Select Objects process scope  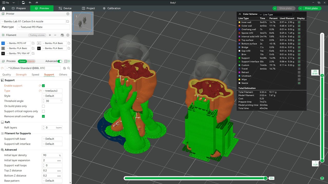(31, 61)
